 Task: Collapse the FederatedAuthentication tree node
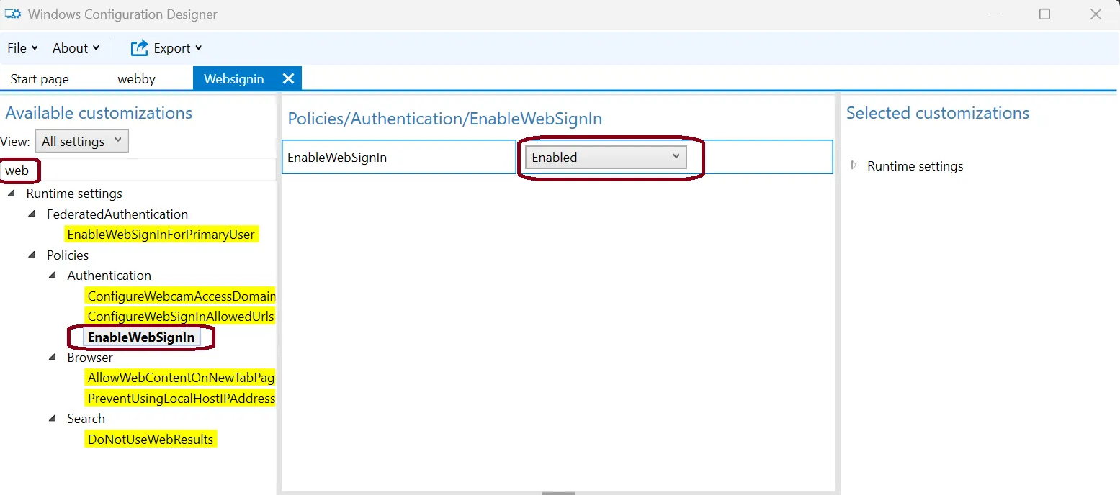32,214
